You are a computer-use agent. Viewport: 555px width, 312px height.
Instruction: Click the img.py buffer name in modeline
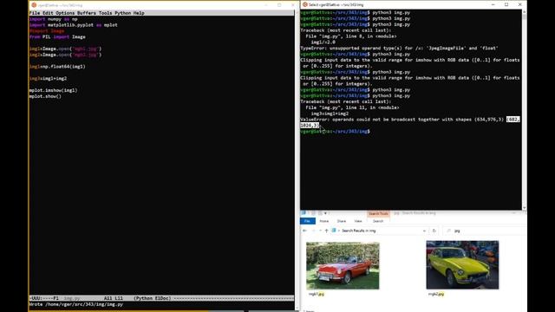(x=72, y=298)
